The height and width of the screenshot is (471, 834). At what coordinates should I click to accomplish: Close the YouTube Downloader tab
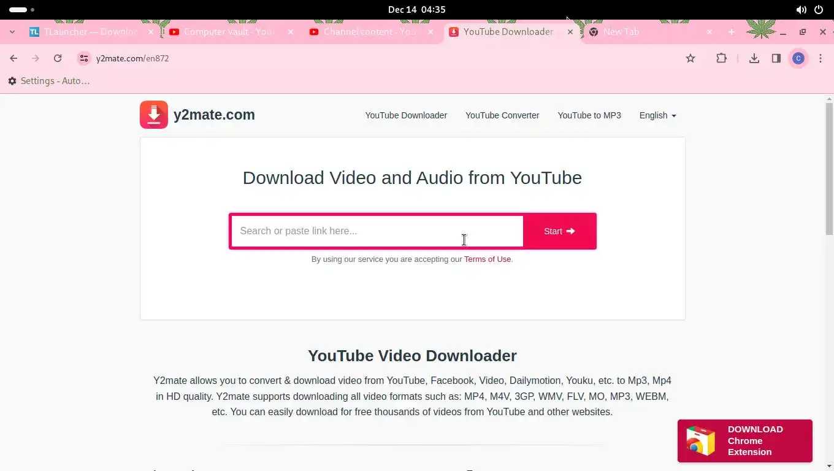tap(570, 32)
